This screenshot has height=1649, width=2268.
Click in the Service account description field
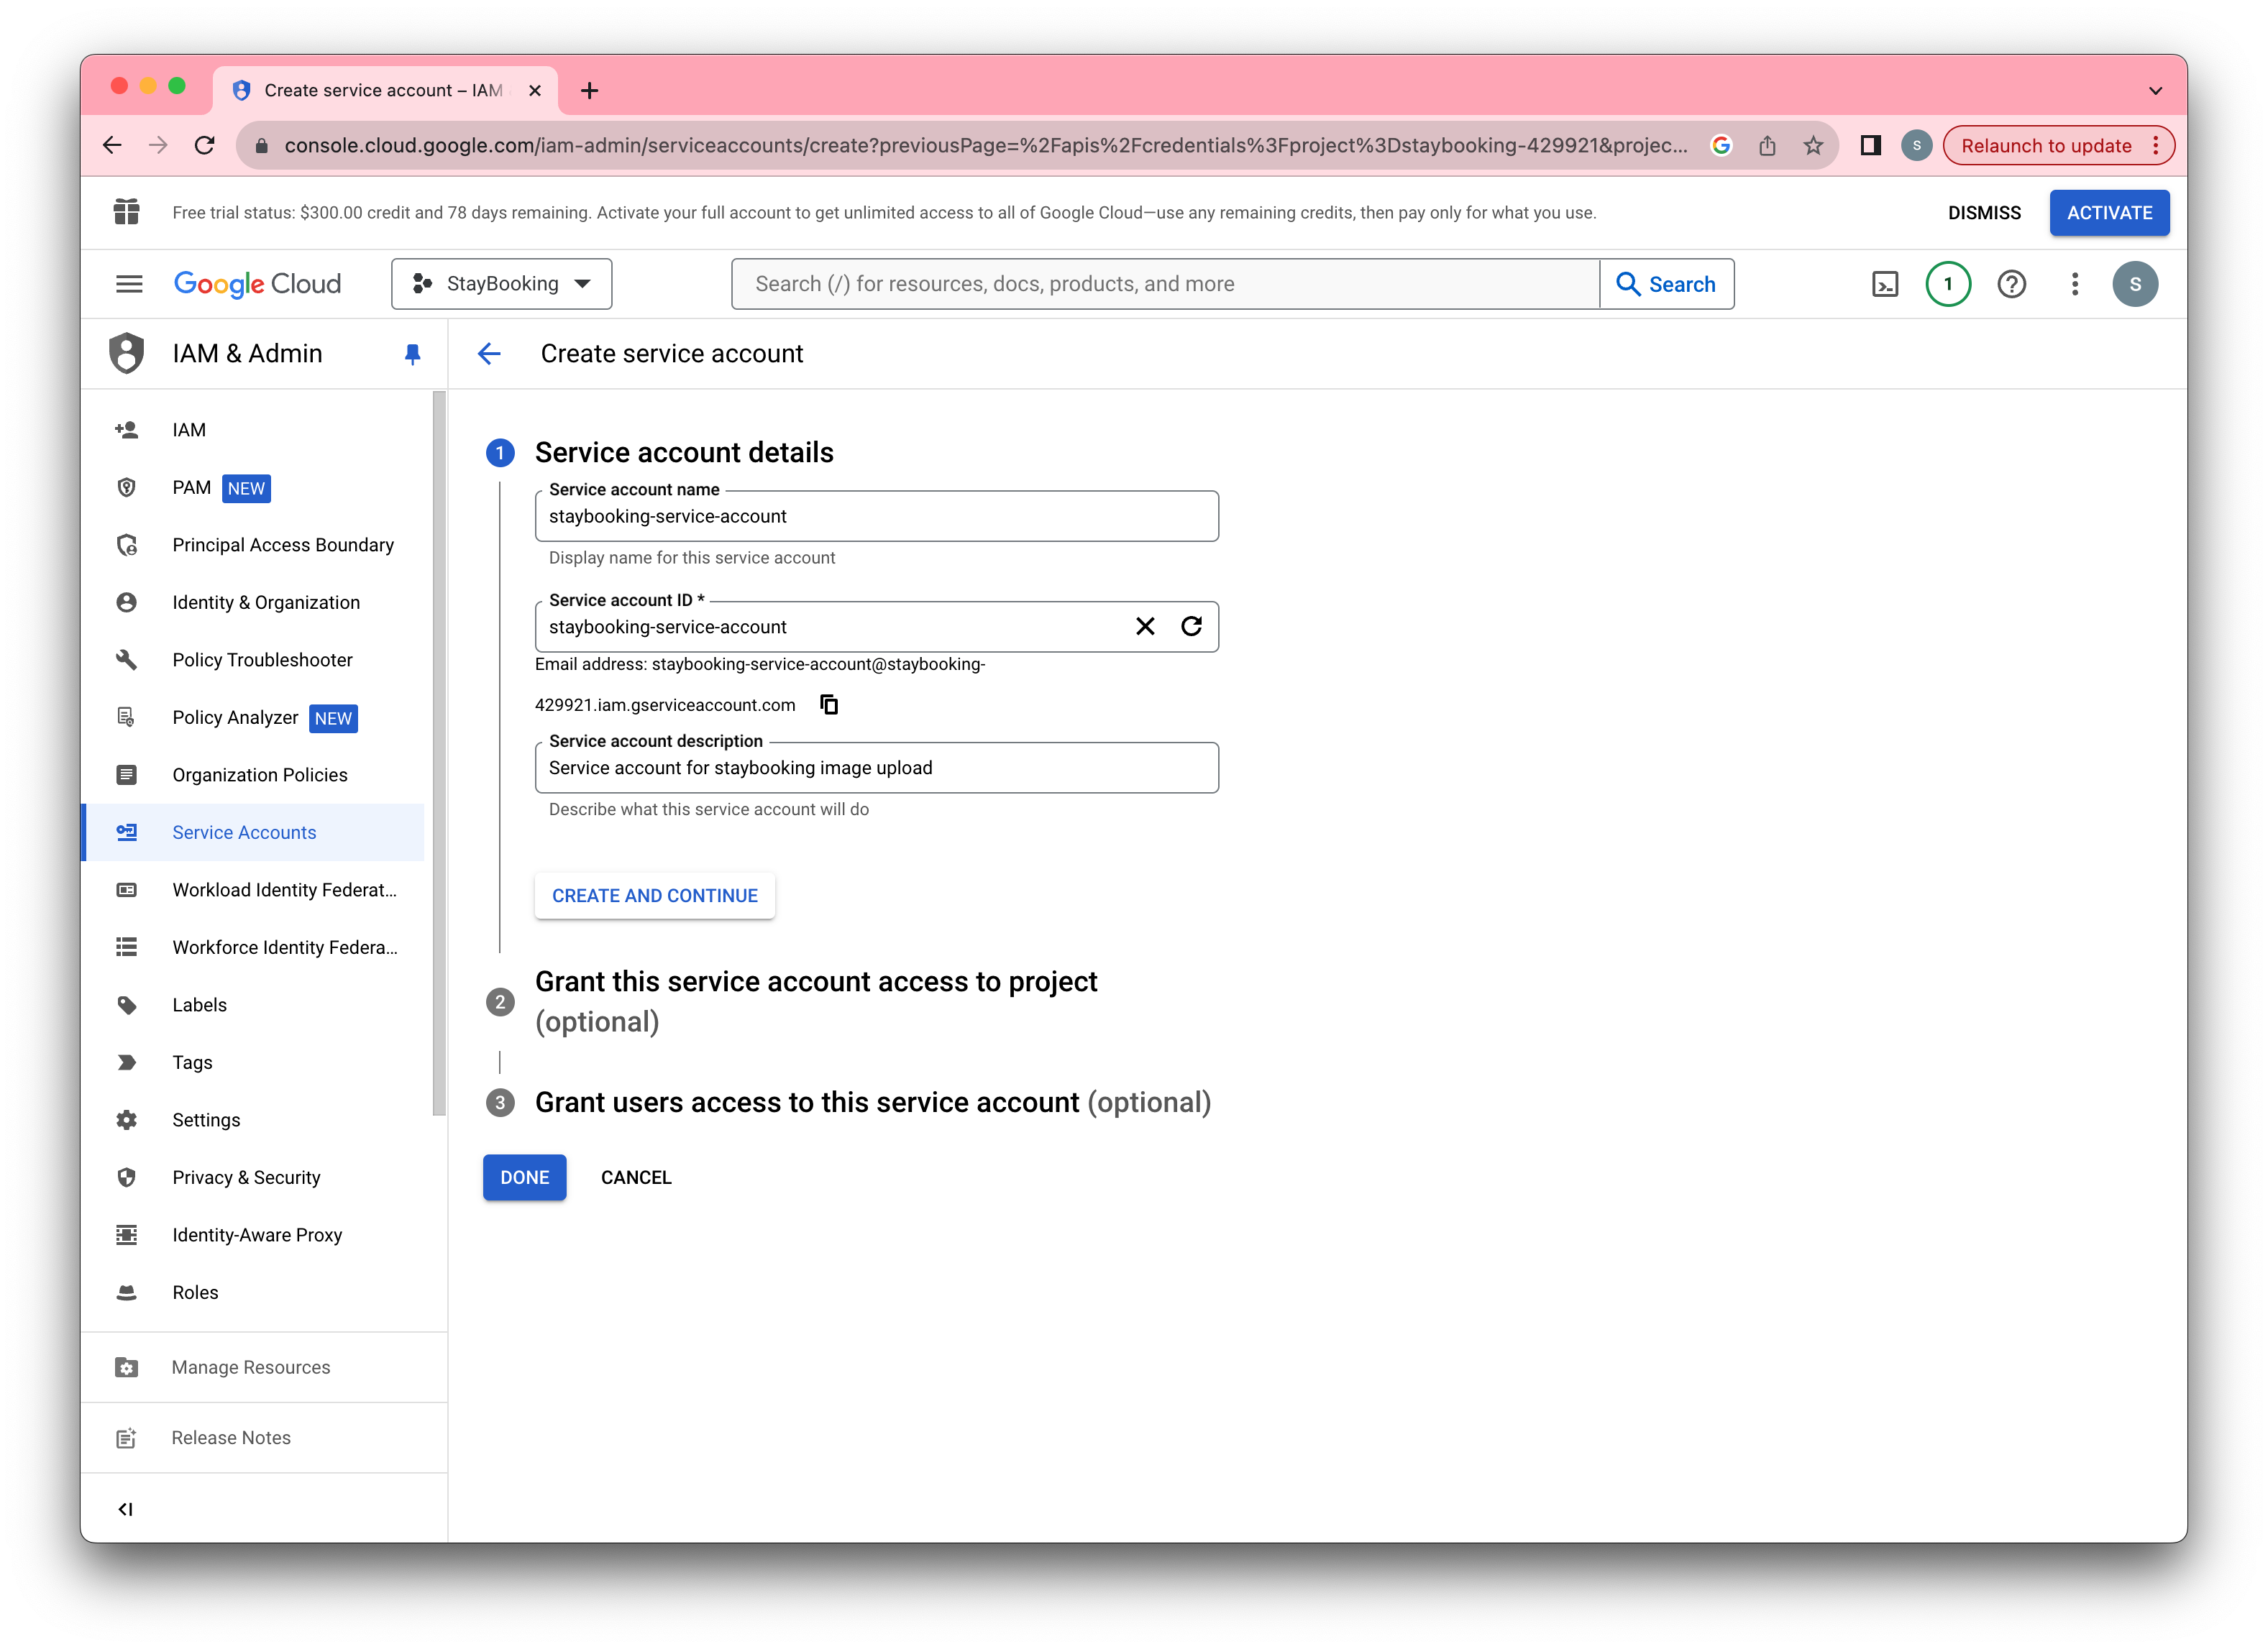point(876,768)
